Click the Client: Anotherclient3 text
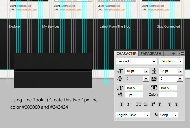This screenshot has width=190, height=128. (x=153, y=6)
